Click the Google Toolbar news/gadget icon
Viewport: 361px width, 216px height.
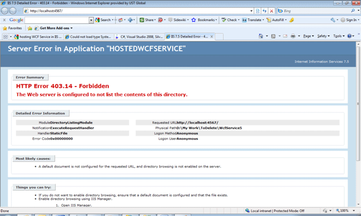121,20
